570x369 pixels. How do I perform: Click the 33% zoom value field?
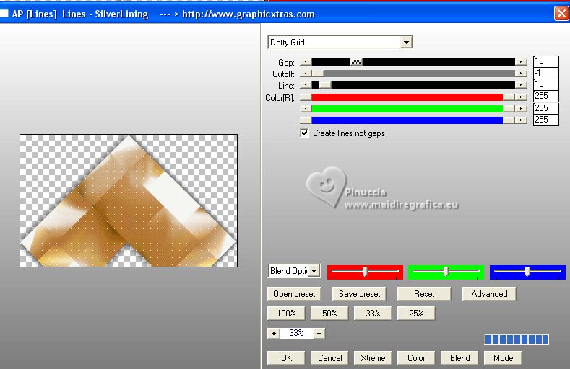(296, 333)
